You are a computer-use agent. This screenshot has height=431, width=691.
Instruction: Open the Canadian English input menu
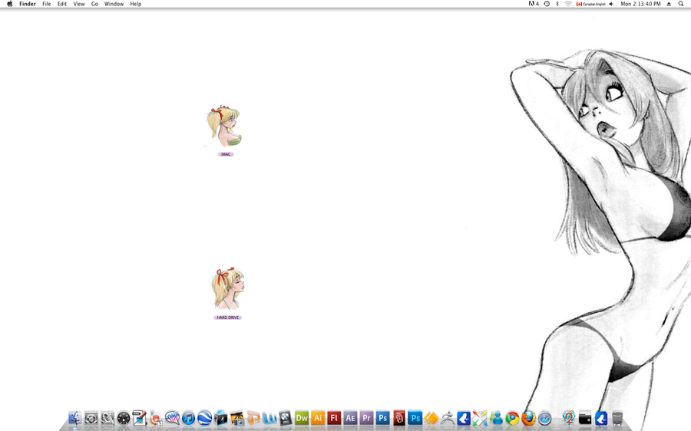tap(591, 4)
